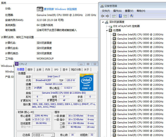
Task: Click the 线程数 value 32
Action: pyautogui.click(x=92, y=135)
